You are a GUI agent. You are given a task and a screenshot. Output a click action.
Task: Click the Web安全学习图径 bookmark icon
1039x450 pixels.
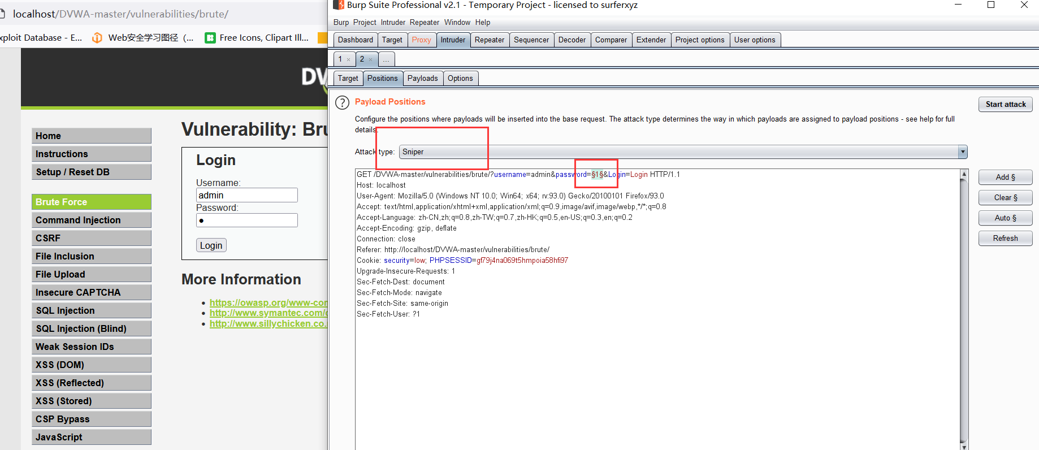tap(97, 38)
